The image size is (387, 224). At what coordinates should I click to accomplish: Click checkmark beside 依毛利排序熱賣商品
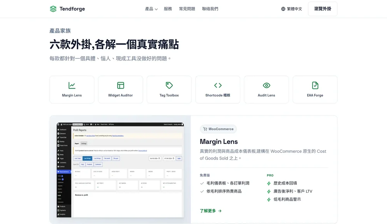click(202, 191)
